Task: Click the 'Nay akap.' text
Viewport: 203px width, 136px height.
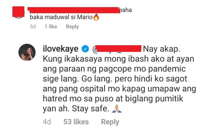Action: pos(162,49)
